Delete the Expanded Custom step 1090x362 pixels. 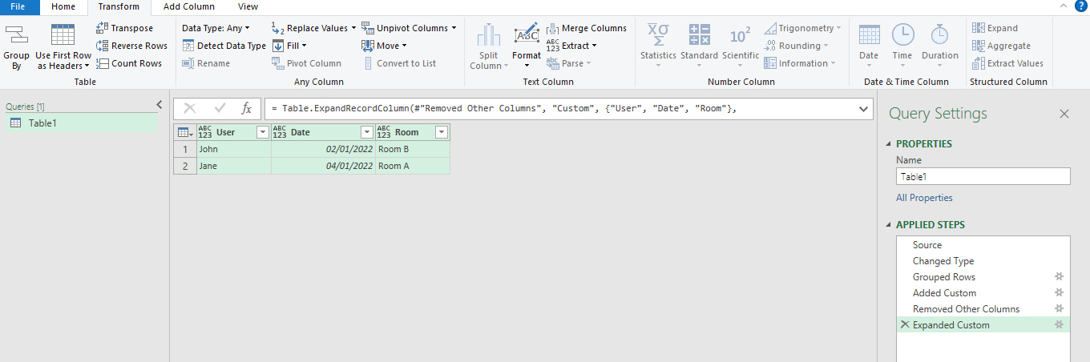click(x=905, y=325)
